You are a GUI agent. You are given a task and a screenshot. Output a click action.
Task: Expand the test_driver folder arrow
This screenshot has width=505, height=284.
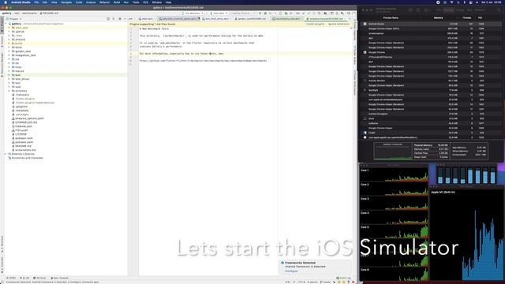click(x=9, y=79)
